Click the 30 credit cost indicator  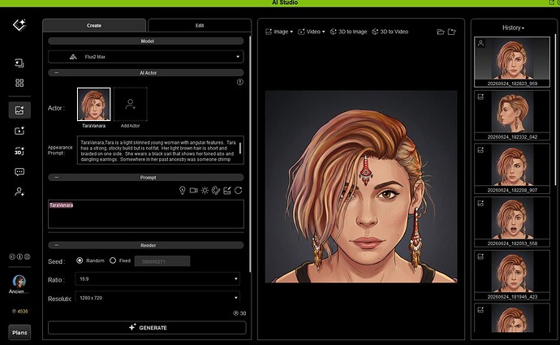[239, 313]
